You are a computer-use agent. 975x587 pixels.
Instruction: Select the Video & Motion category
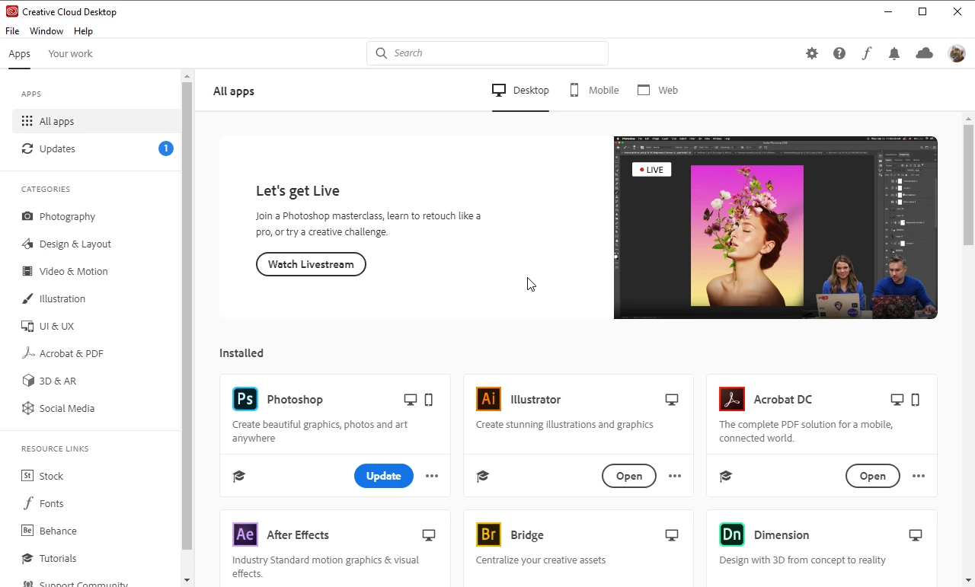coord(64,271)
